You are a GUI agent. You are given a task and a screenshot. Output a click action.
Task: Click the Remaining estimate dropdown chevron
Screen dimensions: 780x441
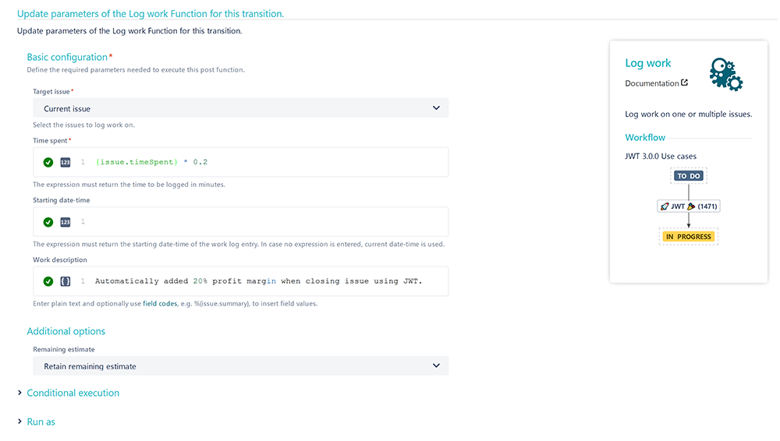click(x=436, y=365)
